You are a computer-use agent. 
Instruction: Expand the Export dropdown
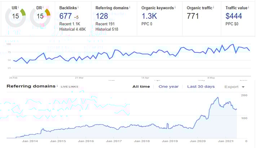[234, 87]
